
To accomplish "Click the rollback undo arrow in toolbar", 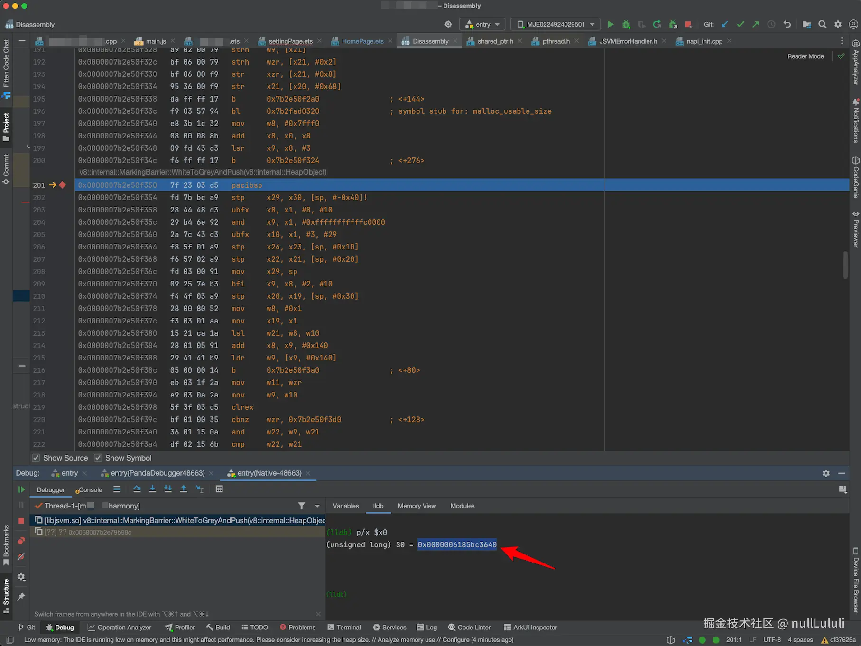I will tap(787, 24).
